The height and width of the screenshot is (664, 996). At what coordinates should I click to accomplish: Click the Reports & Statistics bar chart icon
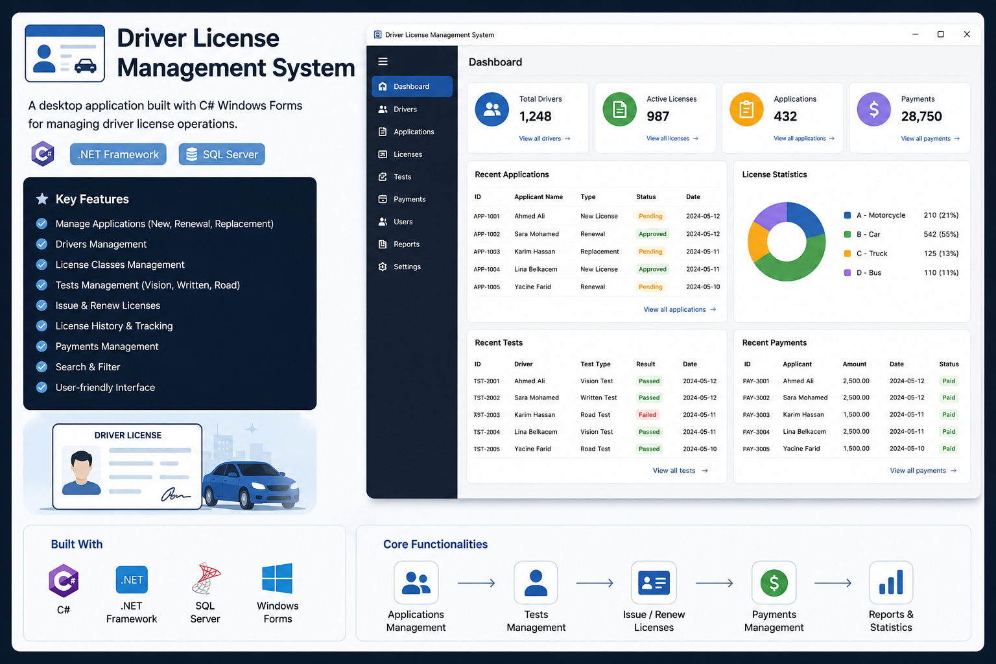[891, 582]
